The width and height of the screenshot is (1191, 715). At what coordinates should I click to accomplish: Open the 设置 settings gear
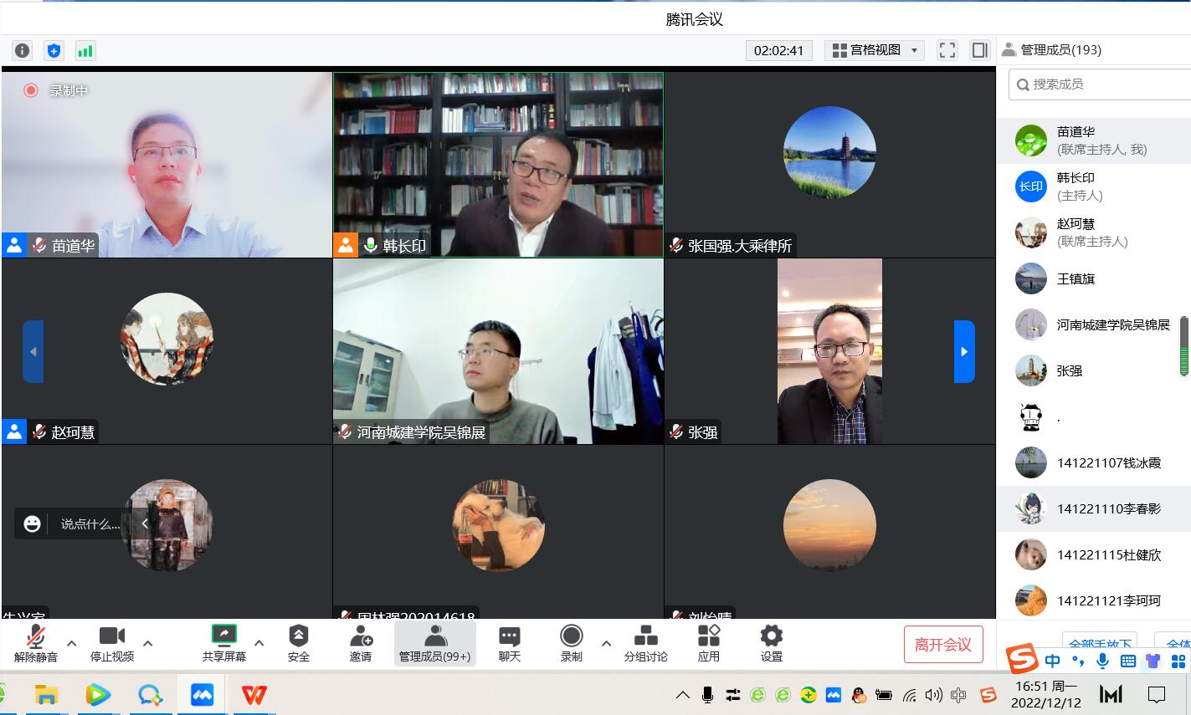tap(771, 643)
